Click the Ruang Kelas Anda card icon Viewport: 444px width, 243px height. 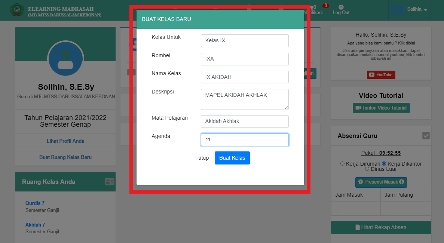point(110,182)
